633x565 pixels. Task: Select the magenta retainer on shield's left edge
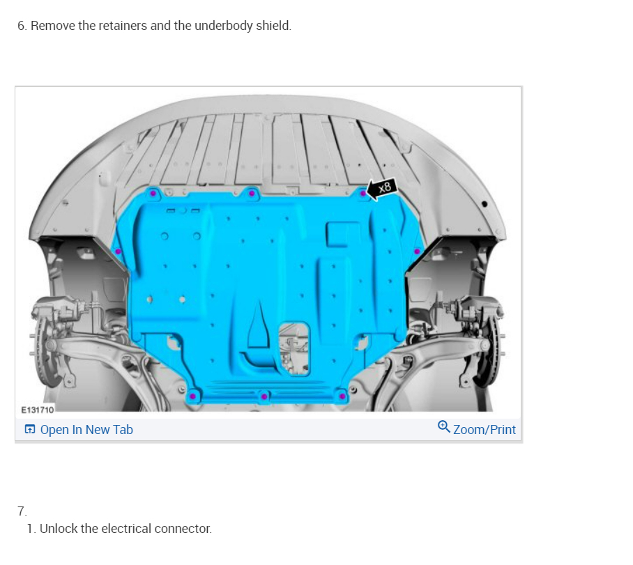coord(118,251)
